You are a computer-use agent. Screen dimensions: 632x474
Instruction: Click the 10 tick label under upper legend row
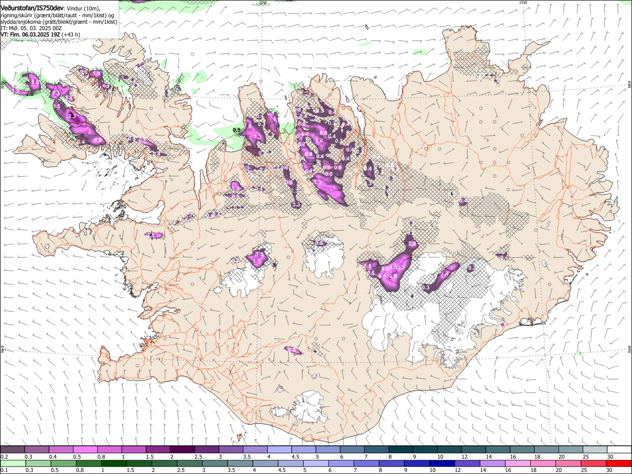point(440,457)
